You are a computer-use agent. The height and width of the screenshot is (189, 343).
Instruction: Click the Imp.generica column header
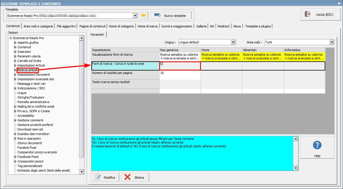click(180, 50)
